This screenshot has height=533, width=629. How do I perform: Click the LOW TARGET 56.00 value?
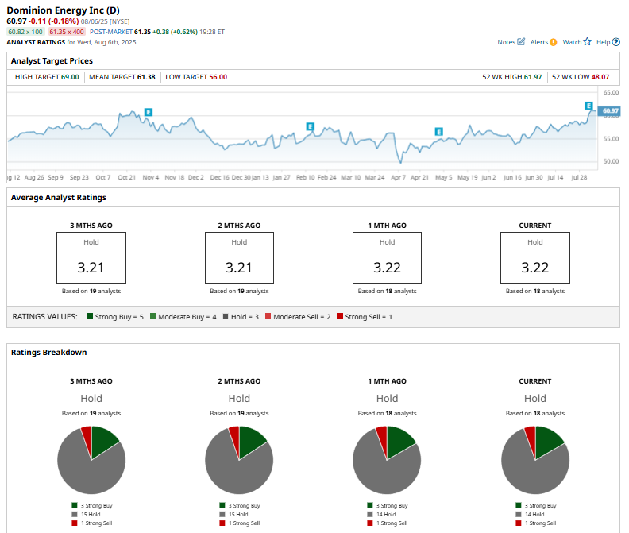[x=218, y=77]
